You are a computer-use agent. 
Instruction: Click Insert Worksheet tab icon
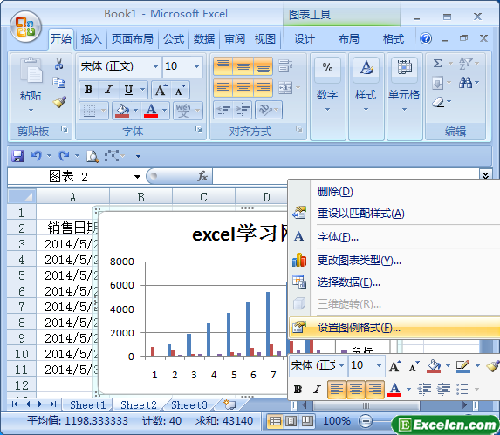(229, 404)
